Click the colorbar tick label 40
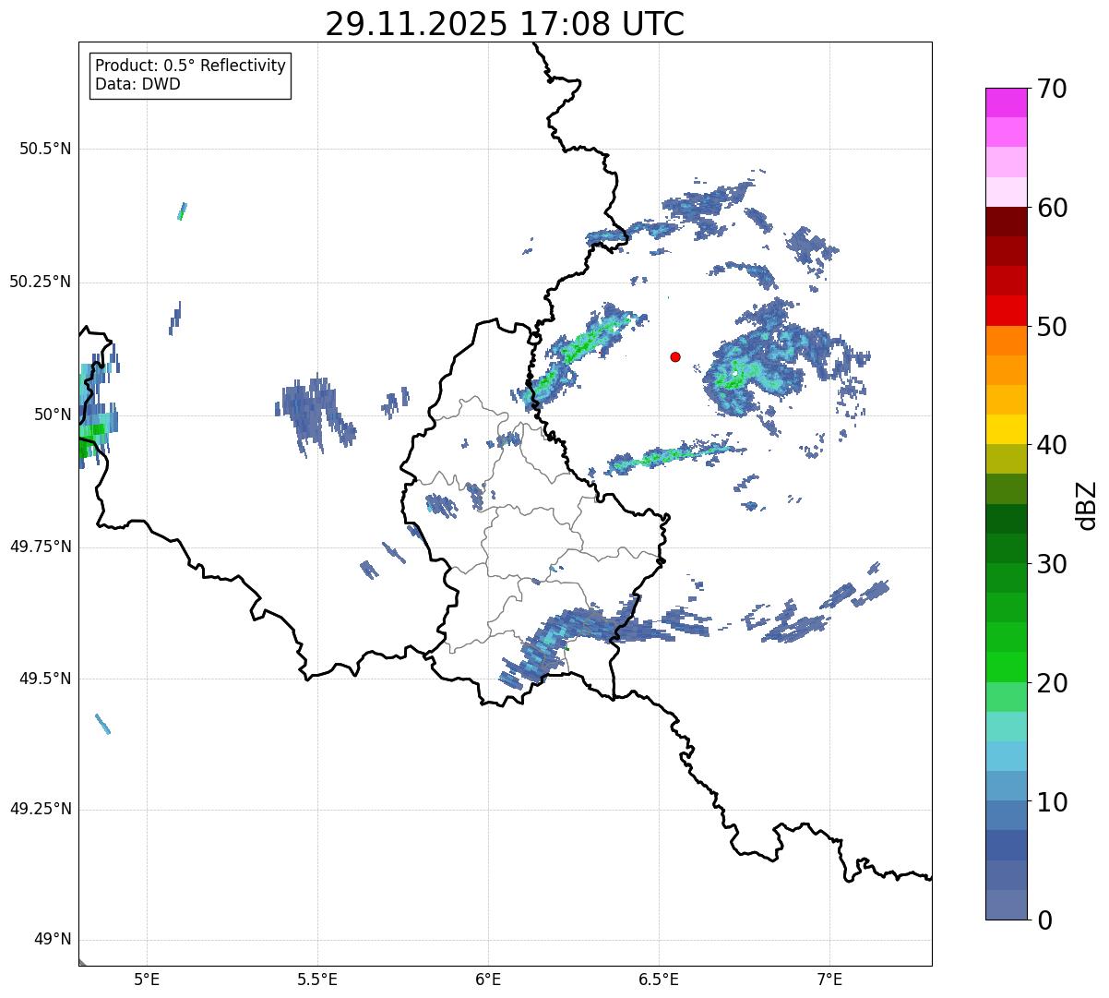Viewport: 1109px width, 998px height. click(x=1052, y=445)
